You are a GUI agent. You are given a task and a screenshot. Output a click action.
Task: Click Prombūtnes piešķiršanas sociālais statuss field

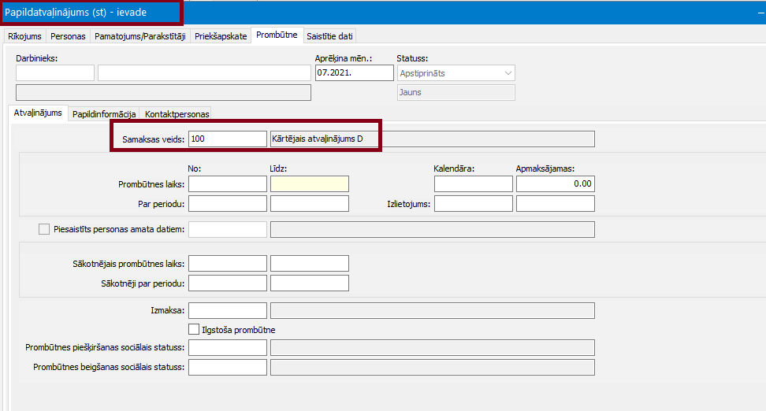(228, 348)
